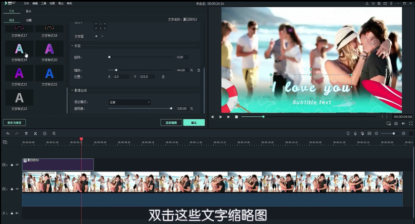The width and height of the screenshot is (415, 224).
Task: Delete the clip using the trash icon
Action: 26,133
